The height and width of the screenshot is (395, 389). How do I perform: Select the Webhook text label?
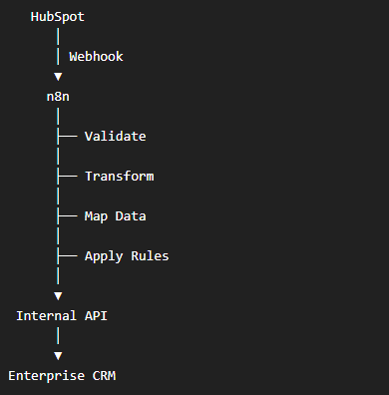[96, 57]
